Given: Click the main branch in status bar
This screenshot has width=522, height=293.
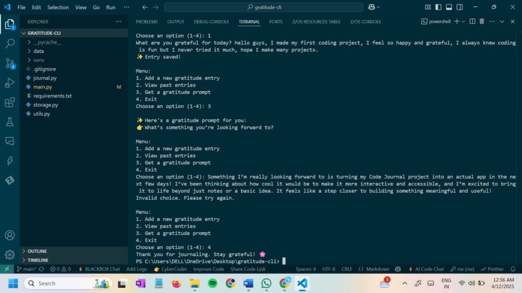Looking at the screenshot, I should [27, 269].
